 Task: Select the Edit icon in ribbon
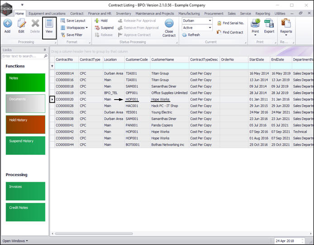tap(21, 24)
